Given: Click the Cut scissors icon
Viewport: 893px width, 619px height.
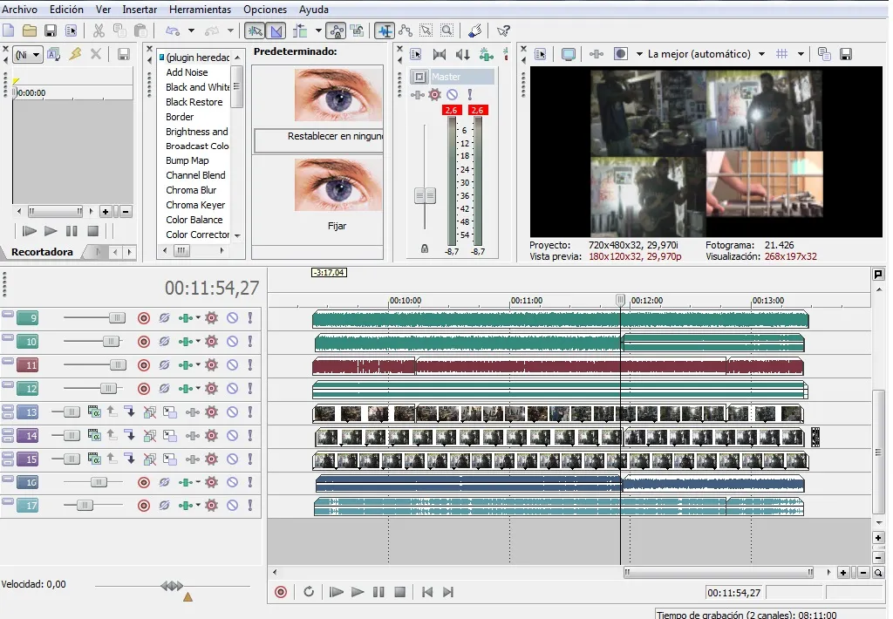Looking at the screenshot, I should (x=99, y=31).
